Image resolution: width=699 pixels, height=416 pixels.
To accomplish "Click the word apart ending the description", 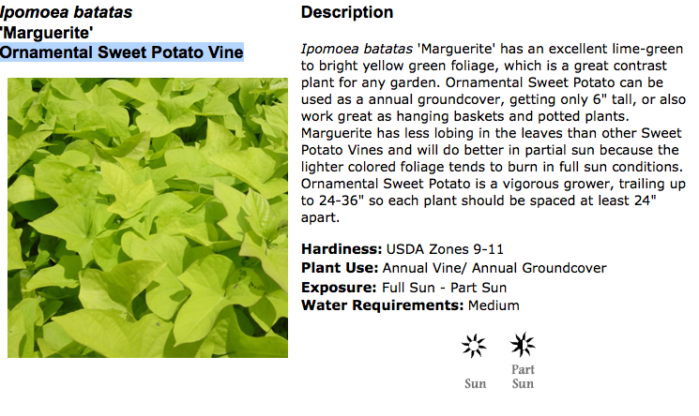I will [x=320, y=217].
